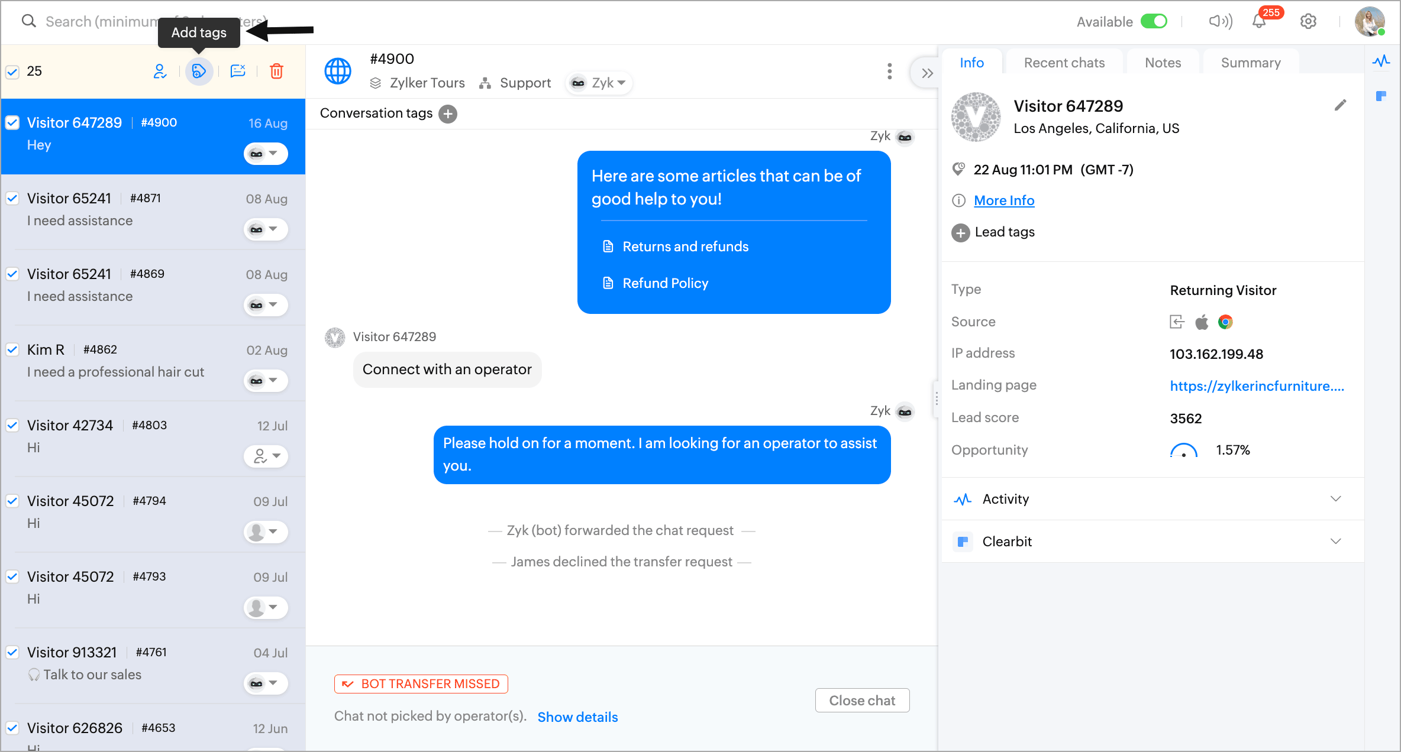Add a conversation tag with plus icon
Screen dimensions: 1401x752
tap(448, 114)
